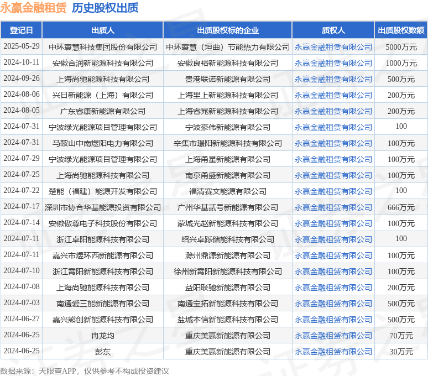Screen dimensions: 428x376
Task: Click the 登记日 column header
Action: coord(22,30)
